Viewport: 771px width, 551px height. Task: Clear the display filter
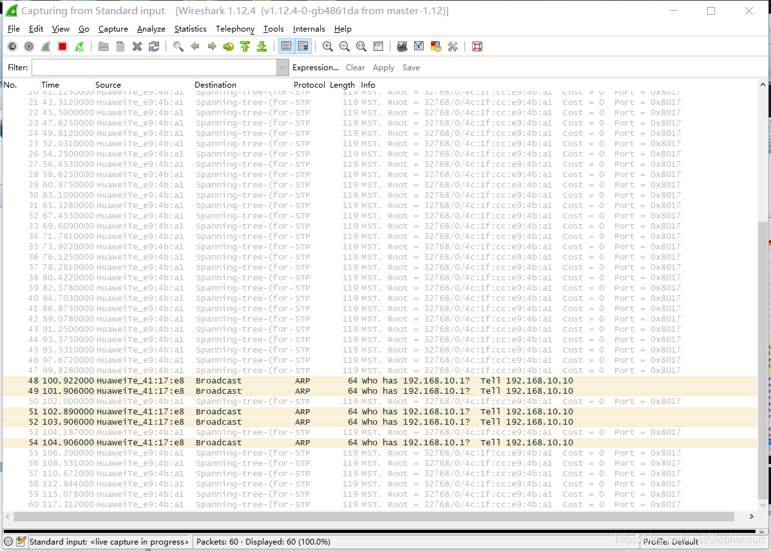click(x=355, y=68)
